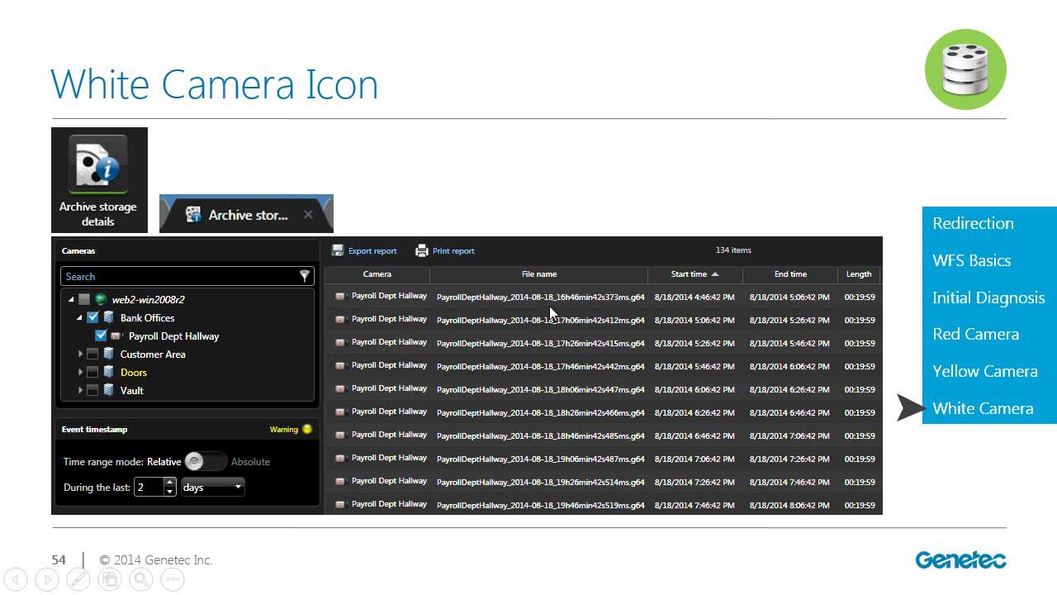The image size is (1057, 595).
Task: Close the Archive stor... tab
Action: 308,215
